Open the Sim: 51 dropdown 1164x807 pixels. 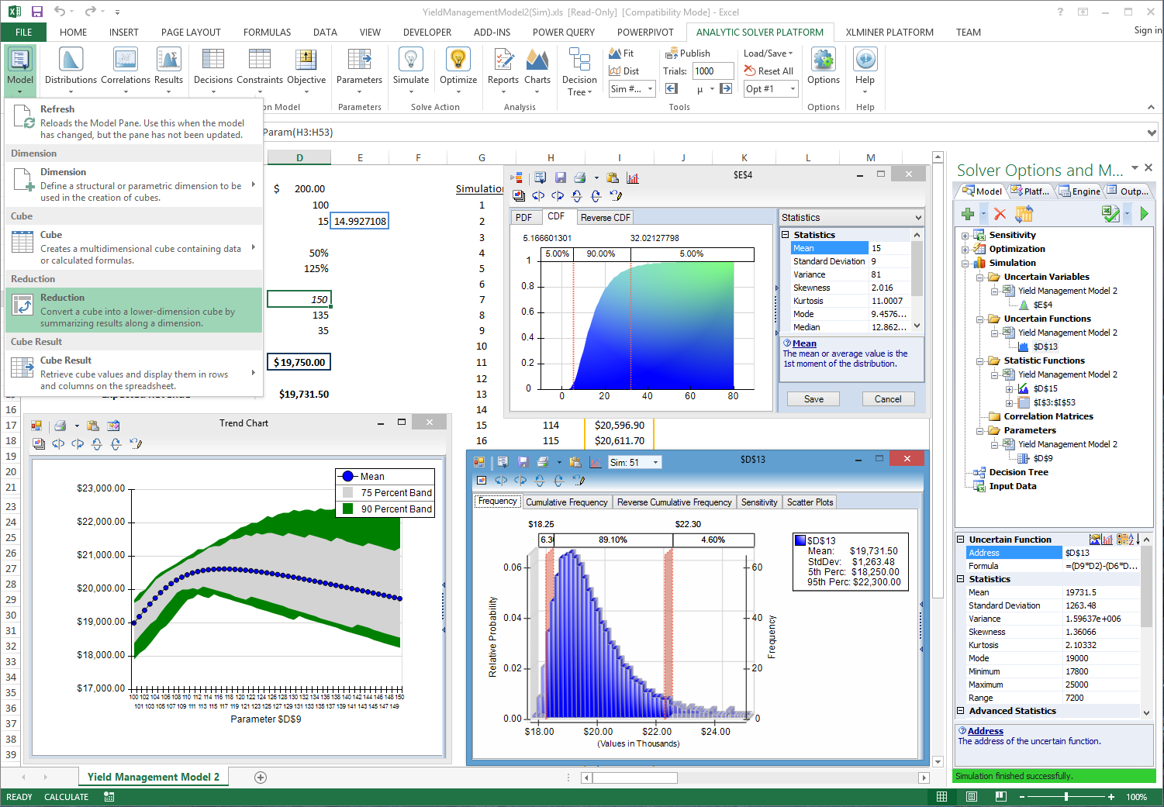point(655,463)
